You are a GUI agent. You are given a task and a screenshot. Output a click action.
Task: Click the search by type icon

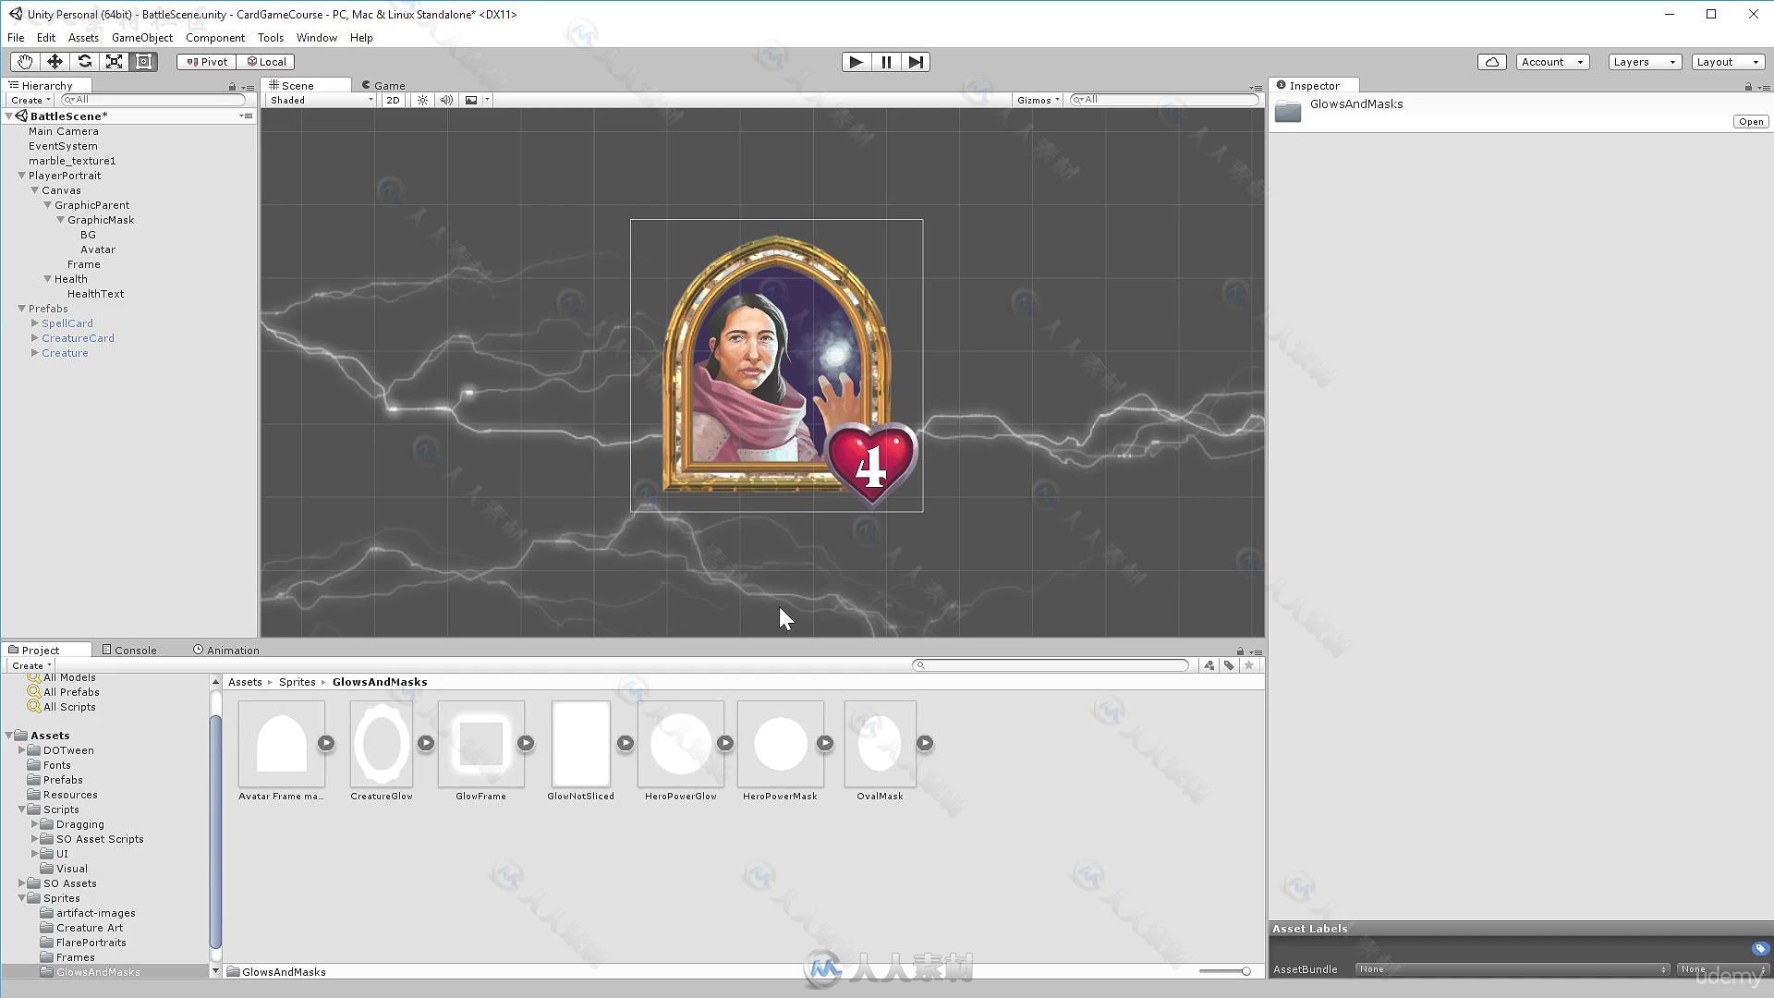tap(1209, 665)
